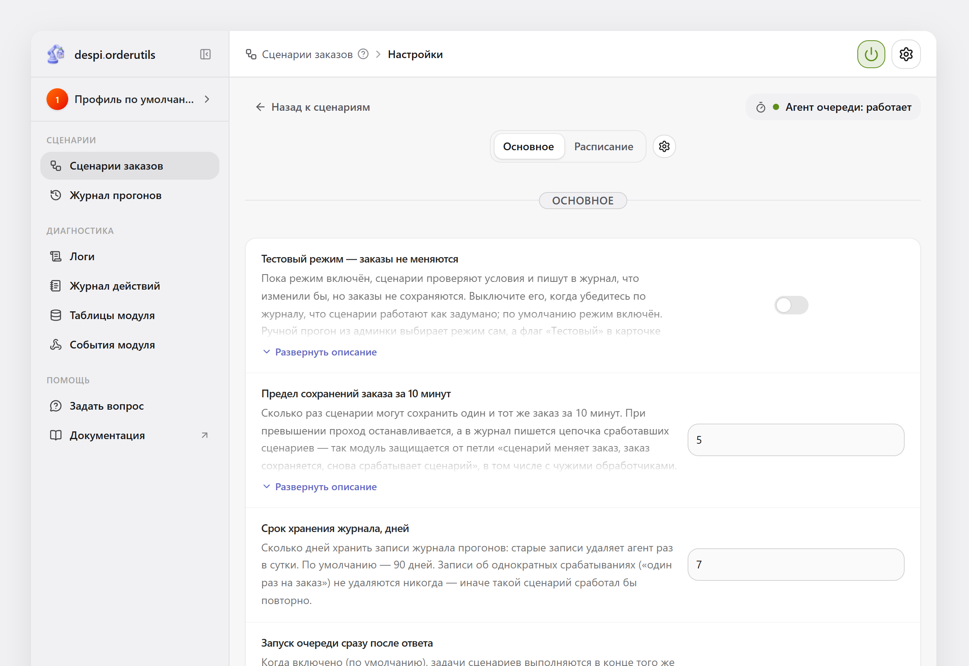Click the queue agent timer icon

click(760, 107)
